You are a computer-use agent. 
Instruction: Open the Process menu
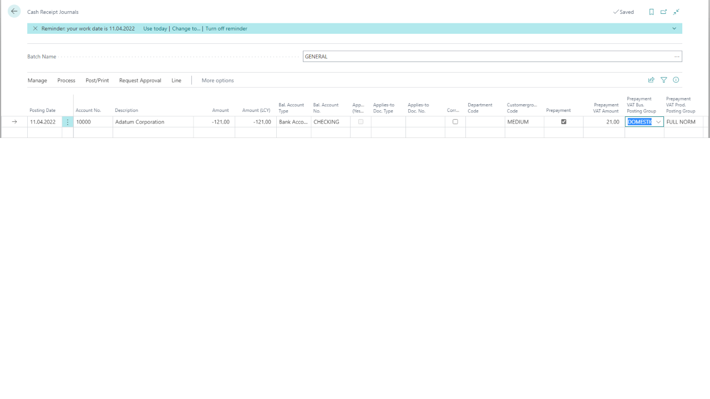(x=66, y=80)
